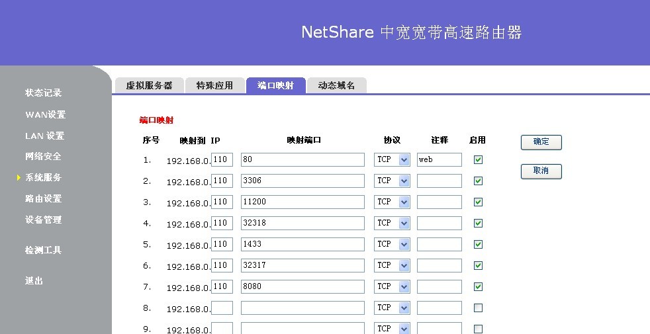The height and width of the screenshot is (334, 650).
Task: Click 退出 to log out
Action: (34, 280)
